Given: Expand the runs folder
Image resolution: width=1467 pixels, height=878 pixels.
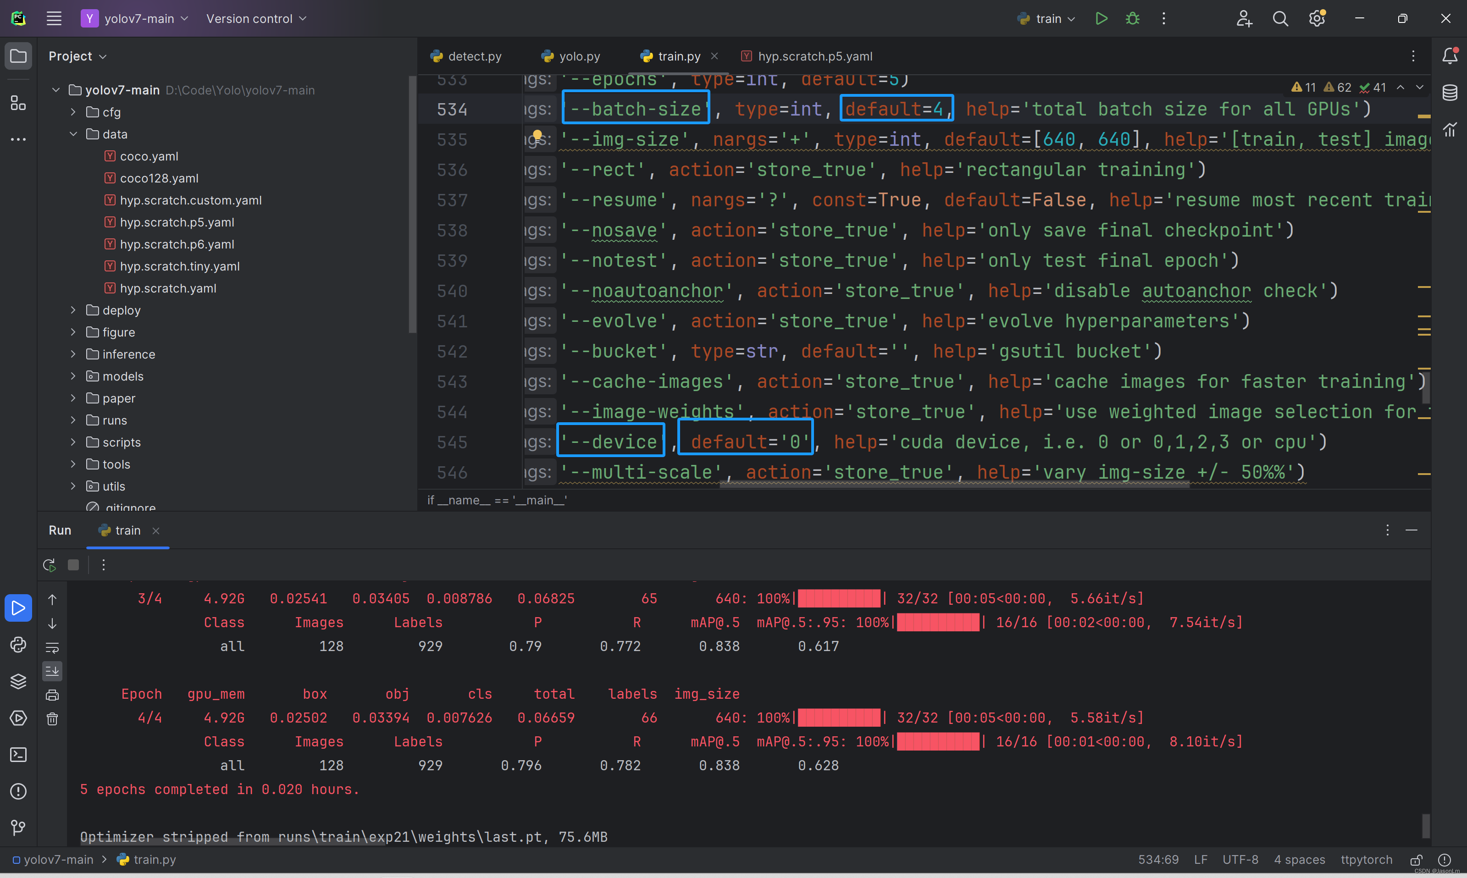Looking at the screenshot, I should tap(73, 420).
